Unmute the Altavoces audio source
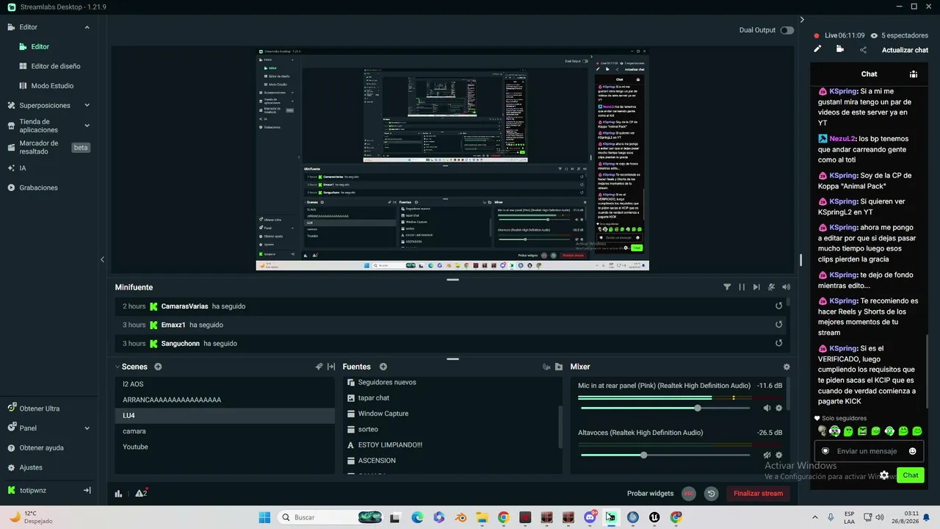Viewport: 940px width, 529px height. coord(767,455)
